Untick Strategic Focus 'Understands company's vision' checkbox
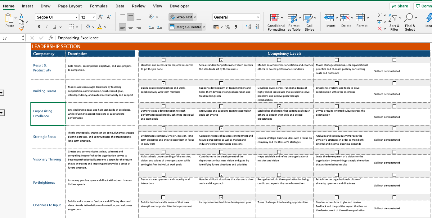 coord(164,128)
